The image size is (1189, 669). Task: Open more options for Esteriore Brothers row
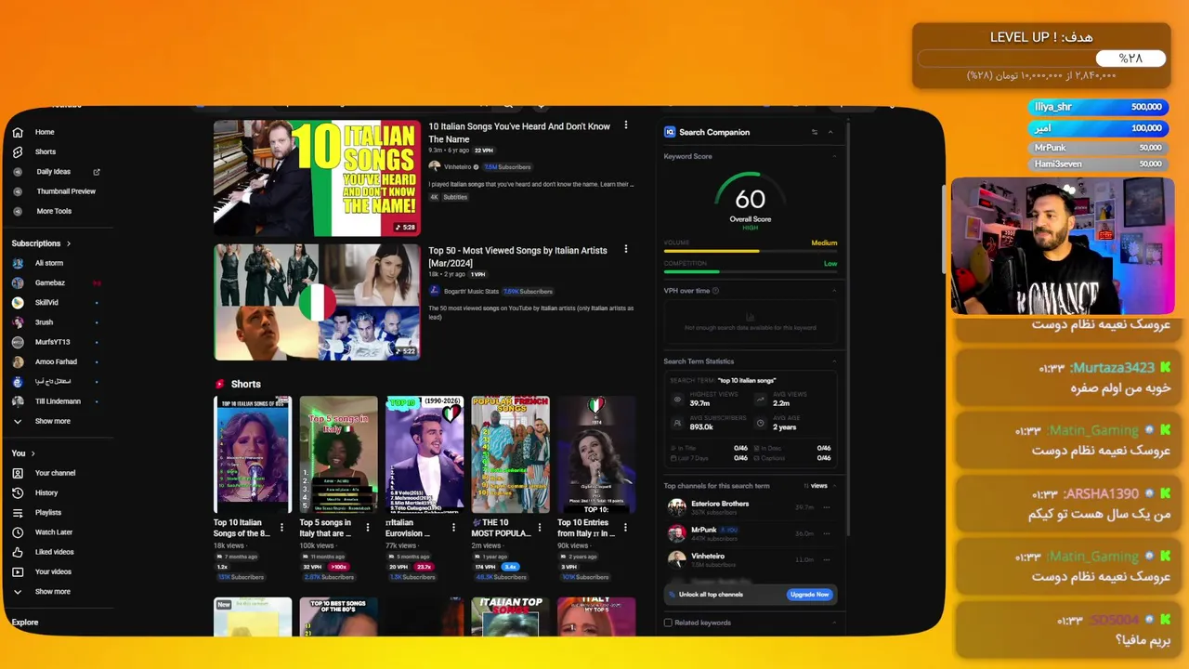[x=827, y=507]
